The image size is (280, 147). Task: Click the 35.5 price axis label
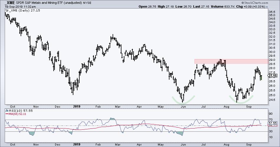point(272,12)
